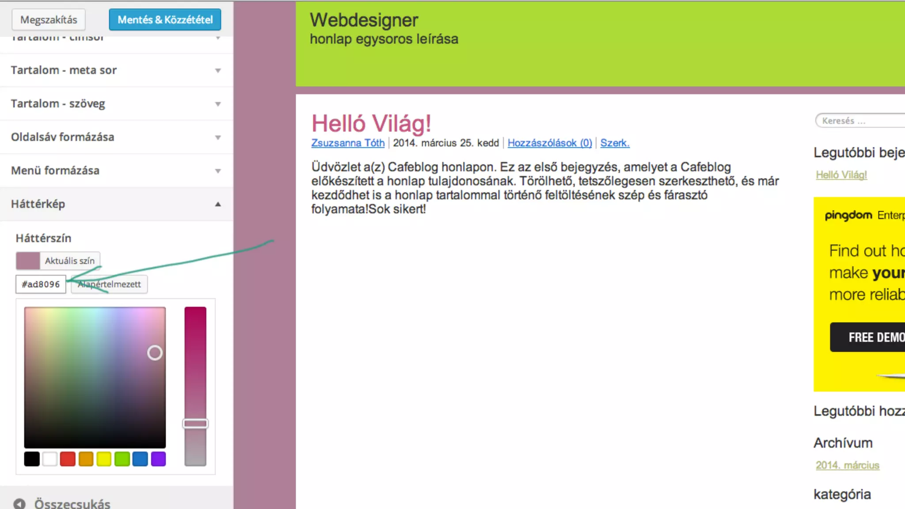Click the hex color input field
Image resolution: width=905 pixels, height=509 pixels.
41,285
